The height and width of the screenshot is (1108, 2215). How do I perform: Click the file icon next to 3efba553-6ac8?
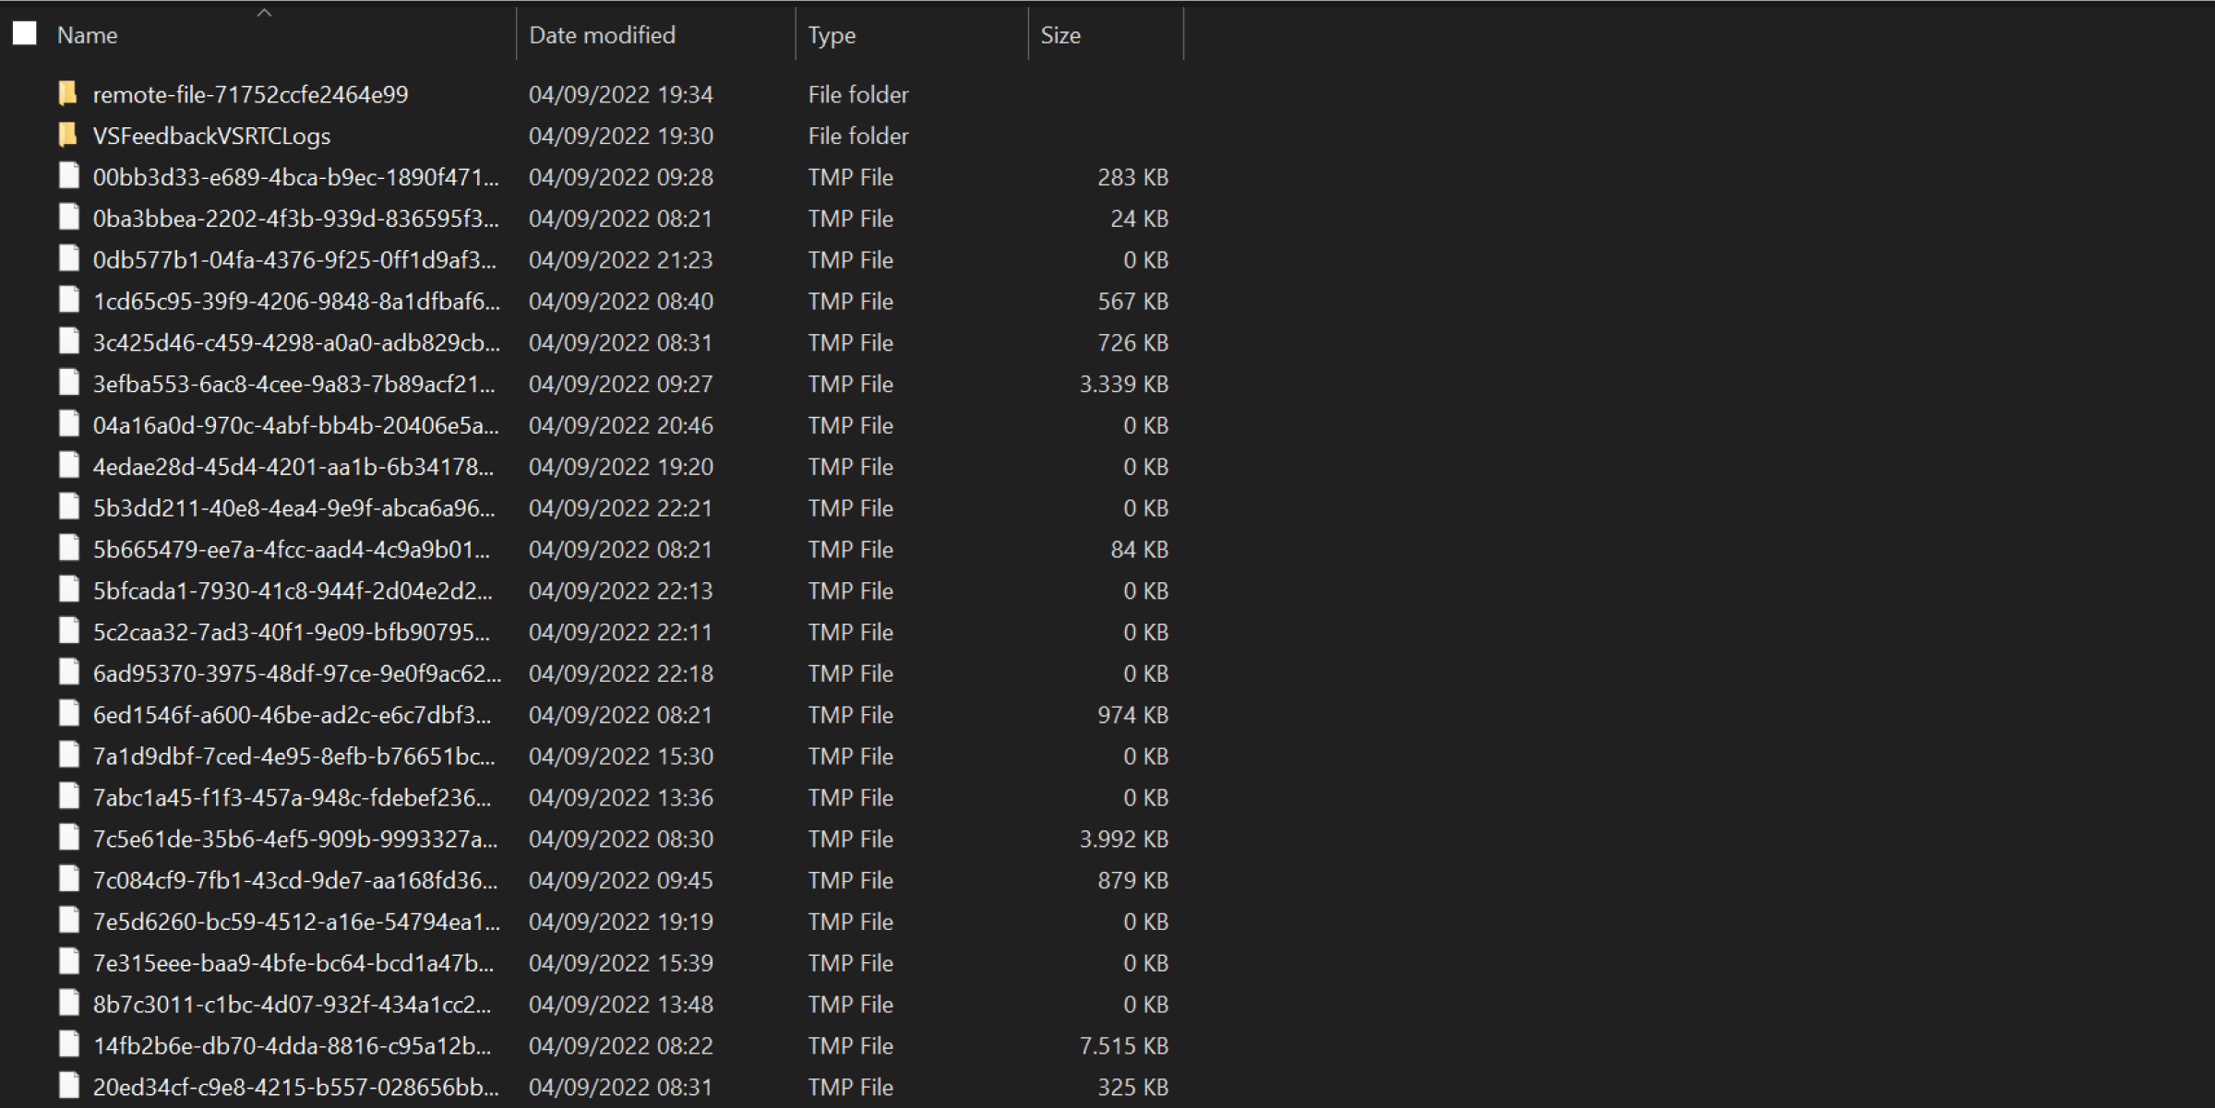tap(68, 383)
